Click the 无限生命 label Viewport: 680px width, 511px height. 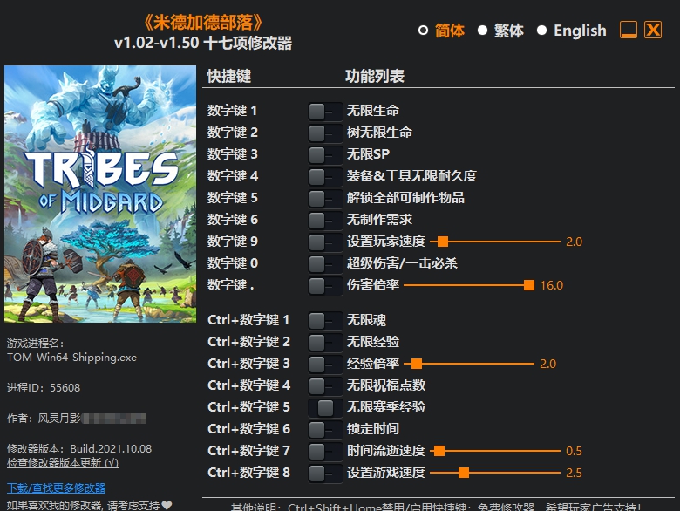(x=372, y=111)
